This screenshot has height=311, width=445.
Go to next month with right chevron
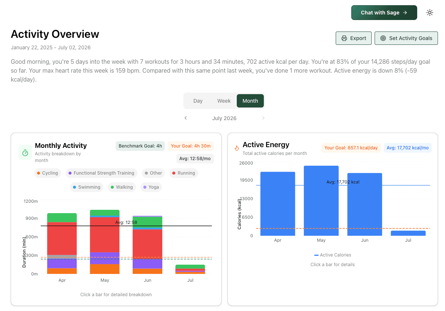263,118
